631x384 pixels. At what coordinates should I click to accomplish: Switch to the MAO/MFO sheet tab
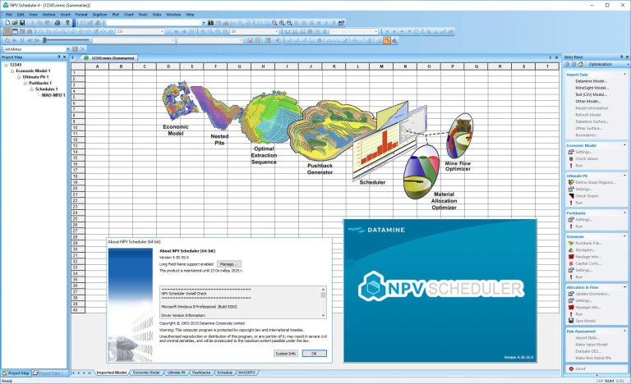click(x=246, y=373)
